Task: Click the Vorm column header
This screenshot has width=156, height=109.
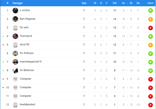Action: (150, 3)
